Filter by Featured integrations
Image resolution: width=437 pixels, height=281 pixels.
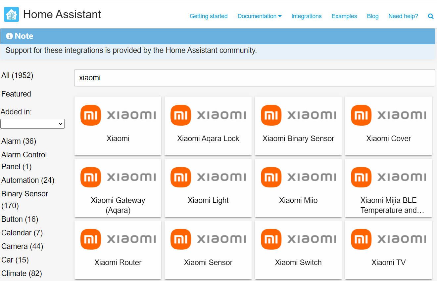click(16, 94)
